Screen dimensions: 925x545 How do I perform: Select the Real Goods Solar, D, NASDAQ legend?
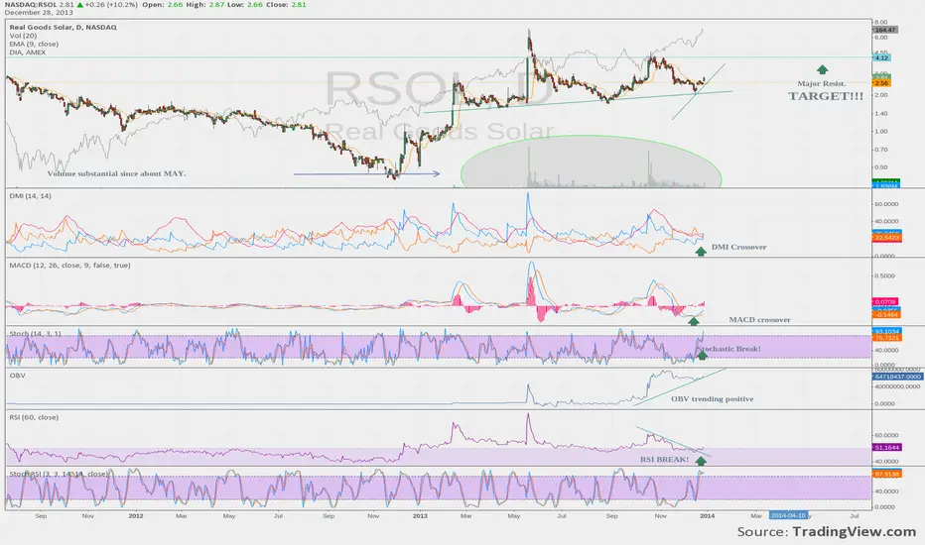click(63, 27)
